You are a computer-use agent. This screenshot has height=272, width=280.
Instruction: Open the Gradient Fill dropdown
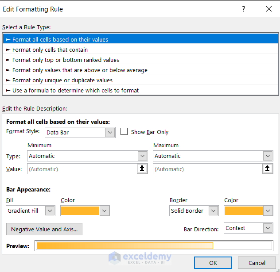(x=50, y=211)
